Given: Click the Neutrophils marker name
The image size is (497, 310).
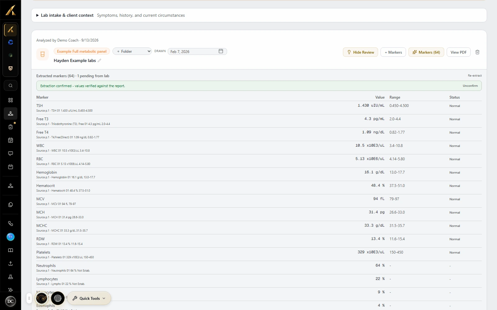Looking at the screenshot, I should (46, 266).
